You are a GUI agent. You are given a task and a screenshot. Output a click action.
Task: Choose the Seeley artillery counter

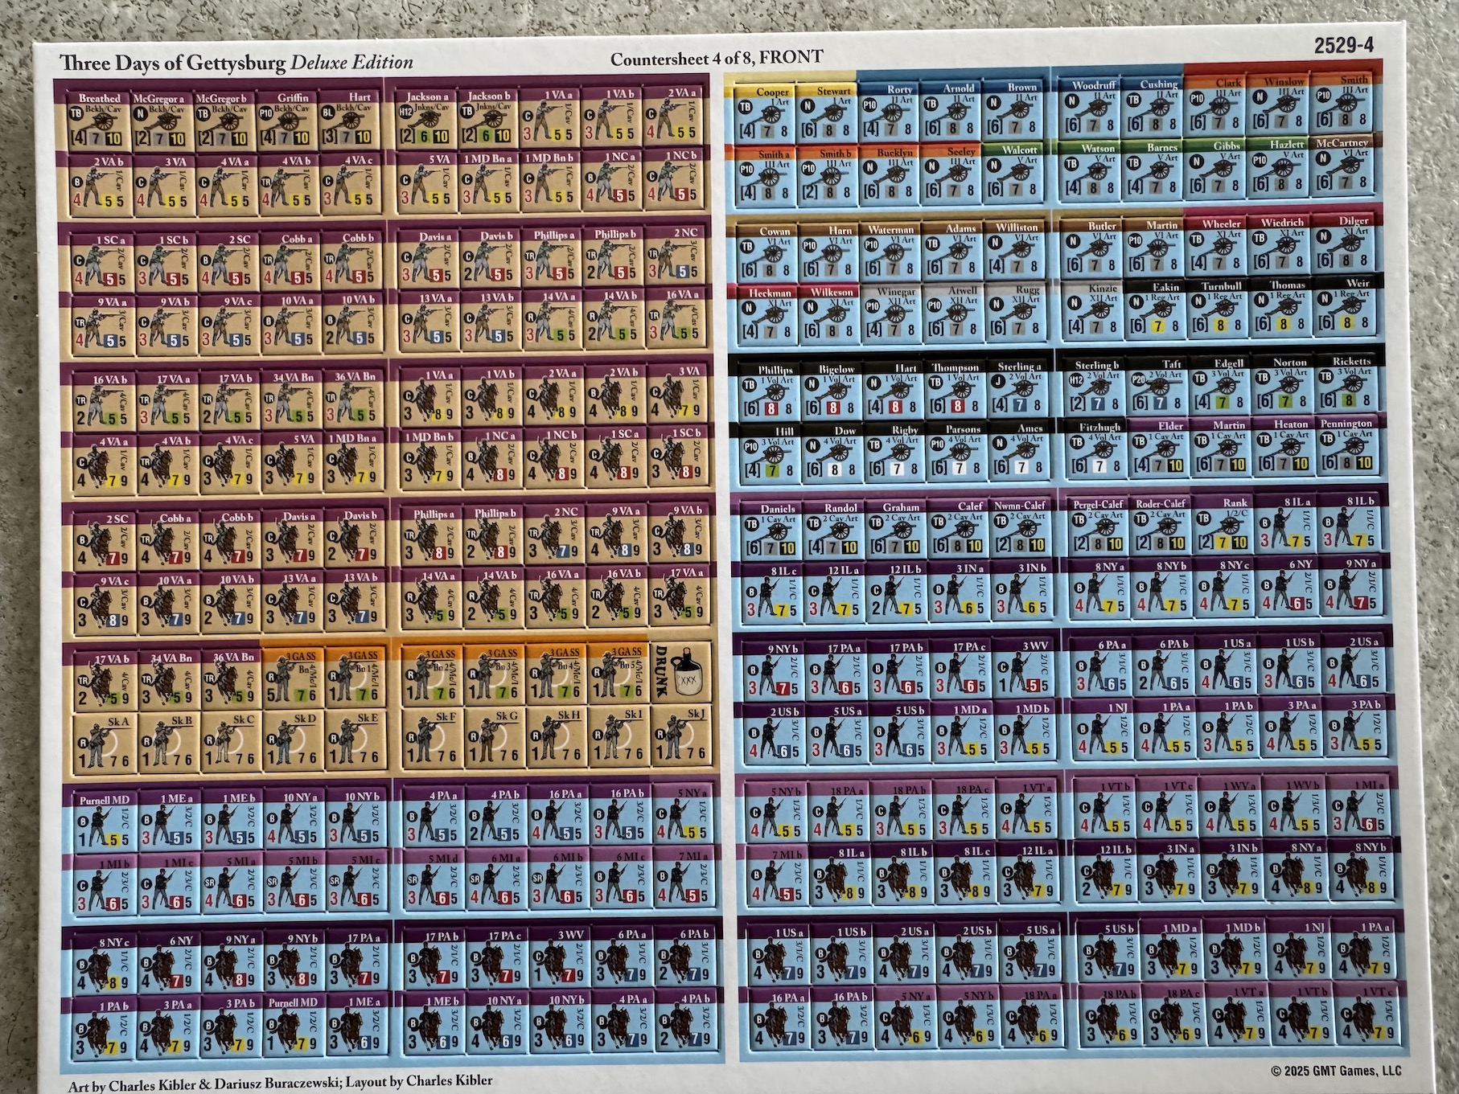pyautogui.click(x=951, y=174)
